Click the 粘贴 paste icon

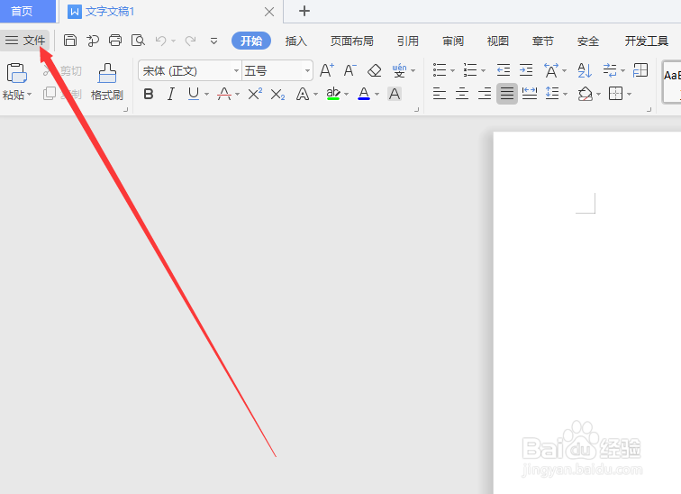(16, 73)
